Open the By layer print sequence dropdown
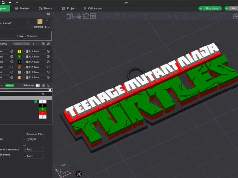Image resolution: width=238 pixels, height=178 pixels. tap(33, 139)
